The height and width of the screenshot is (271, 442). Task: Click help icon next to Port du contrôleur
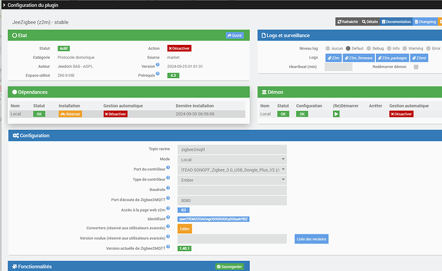coord(168,167)
